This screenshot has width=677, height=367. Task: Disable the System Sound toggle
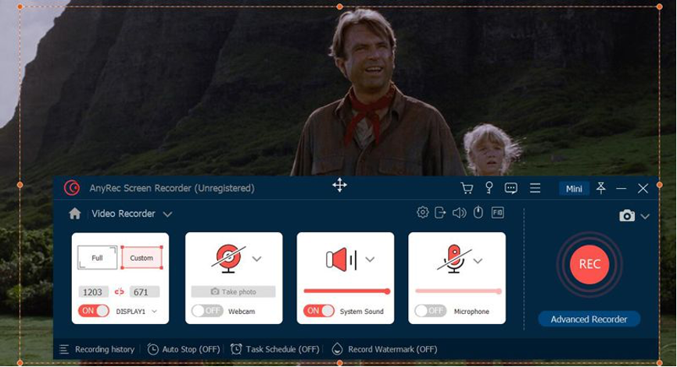(x=319, y=311)
